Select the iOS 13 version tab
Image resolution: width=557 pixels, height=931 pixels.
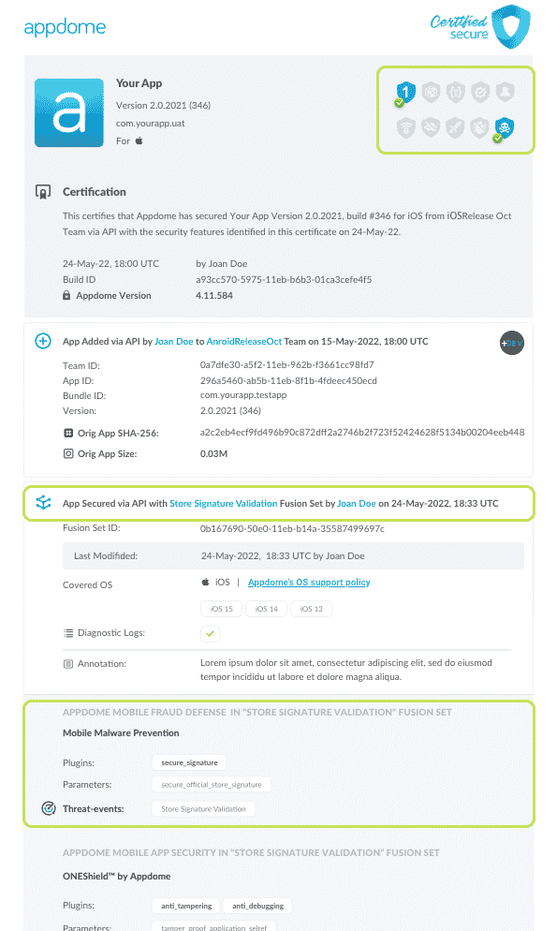pos(310,608)
